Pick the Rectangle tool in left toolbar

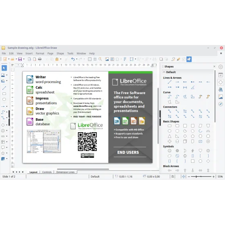(4, 94)
